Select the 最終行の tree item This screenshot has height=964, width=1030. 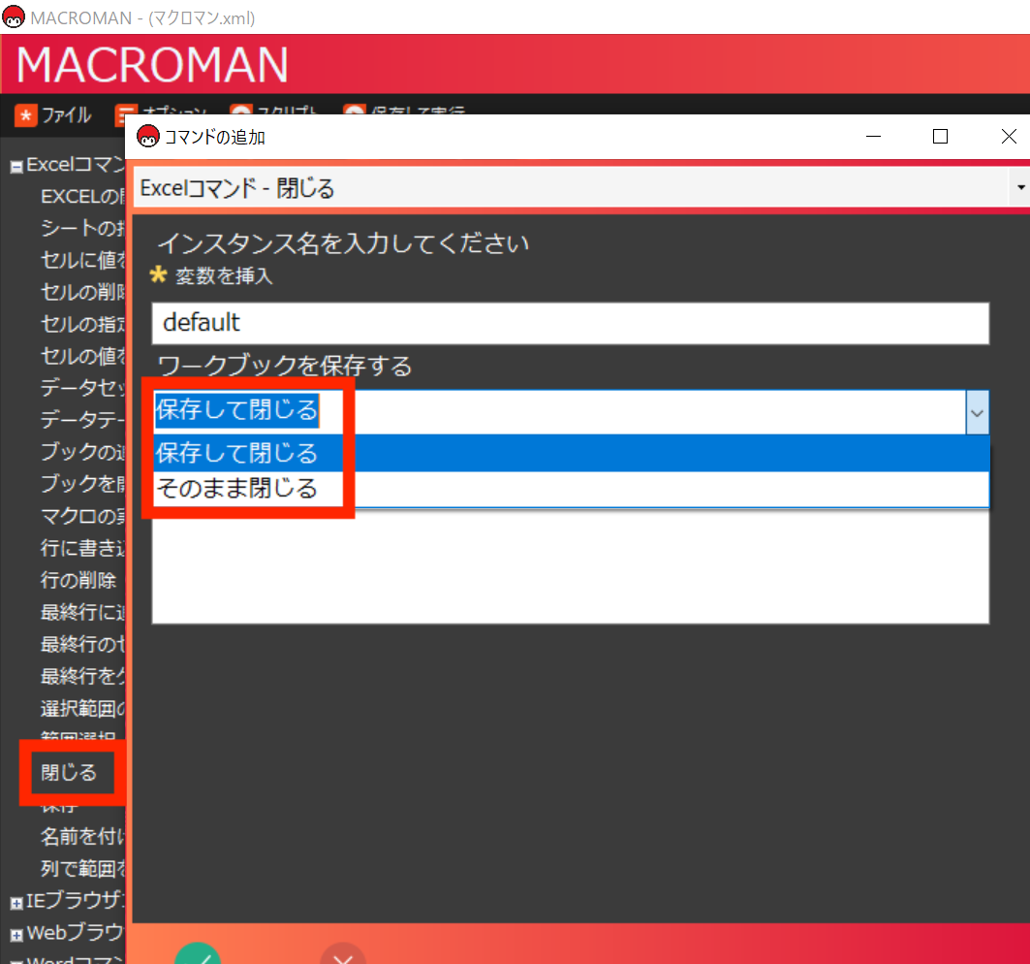[82, 644]
